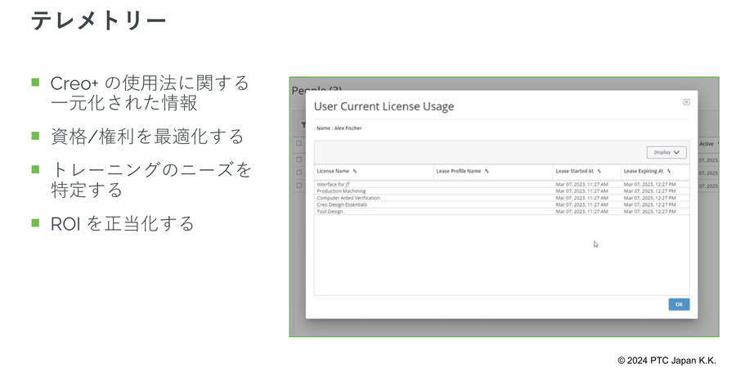The height and width of the screenshot is (368, 736).
Task: Click the sort icon next to Lease Profile Name
Action: 487,172
